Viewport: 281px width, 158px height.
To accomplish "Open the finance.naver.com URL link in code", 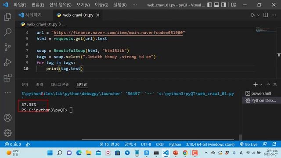I will (x=118, y=32).
